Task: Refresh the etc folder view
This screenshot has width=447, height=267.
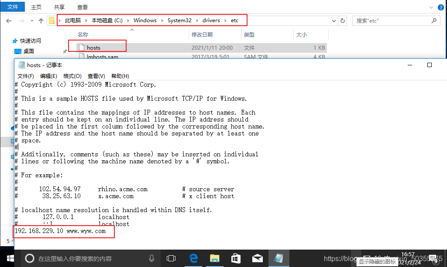Action: point(343,21)
